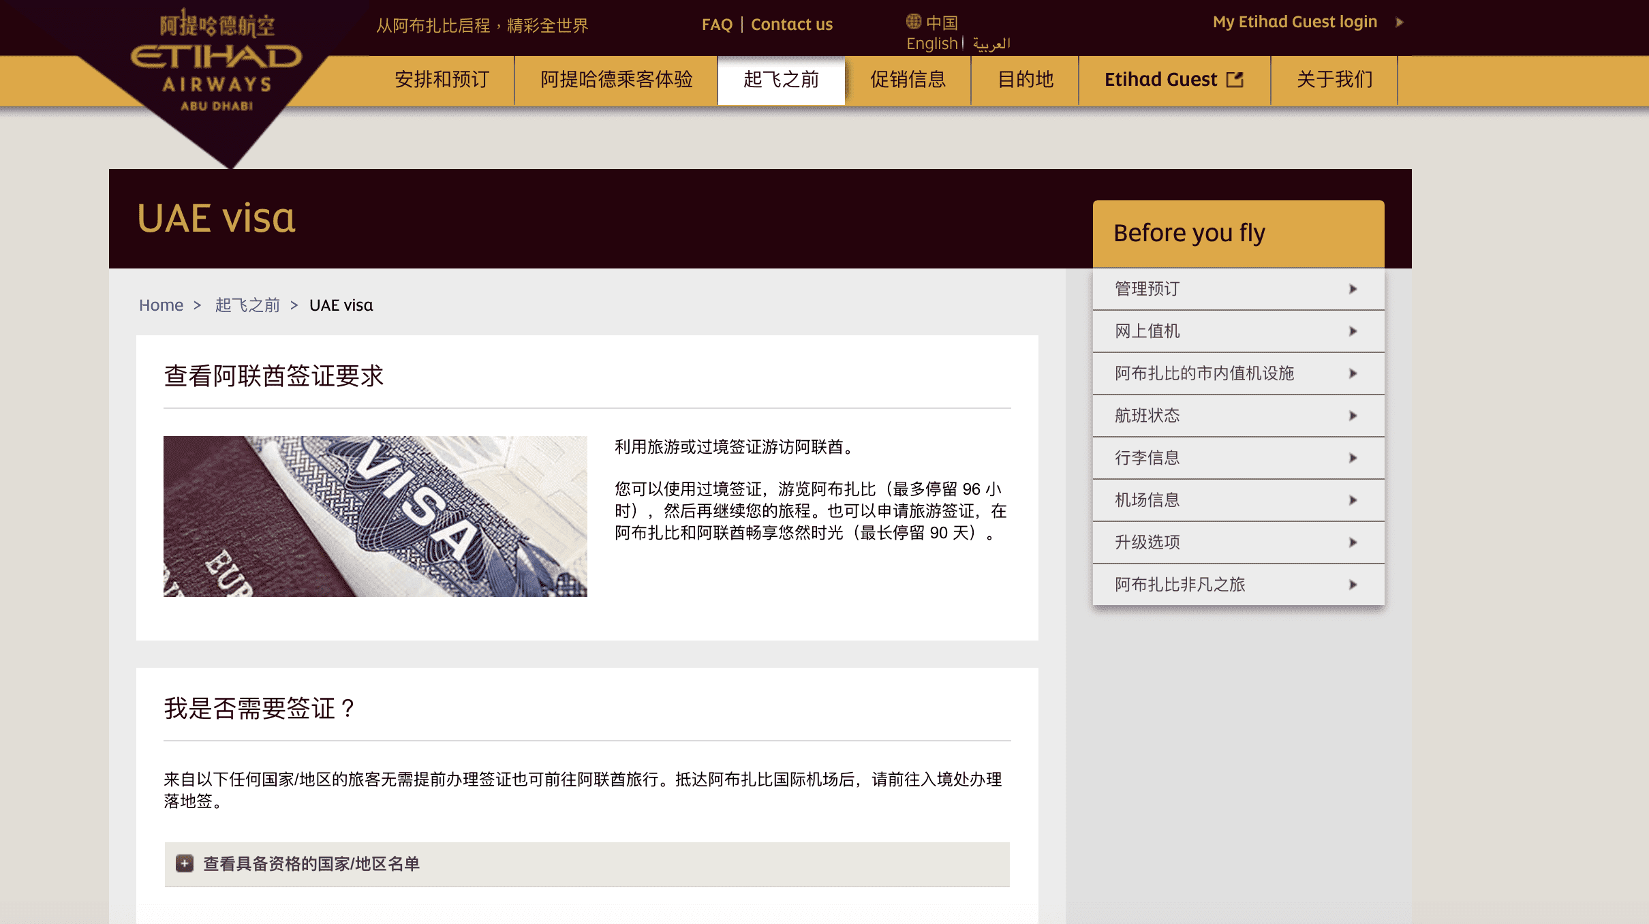Select the 促销信息 navigation tab
Viewport: 1649px width, 924px height.
click(906, 79)
